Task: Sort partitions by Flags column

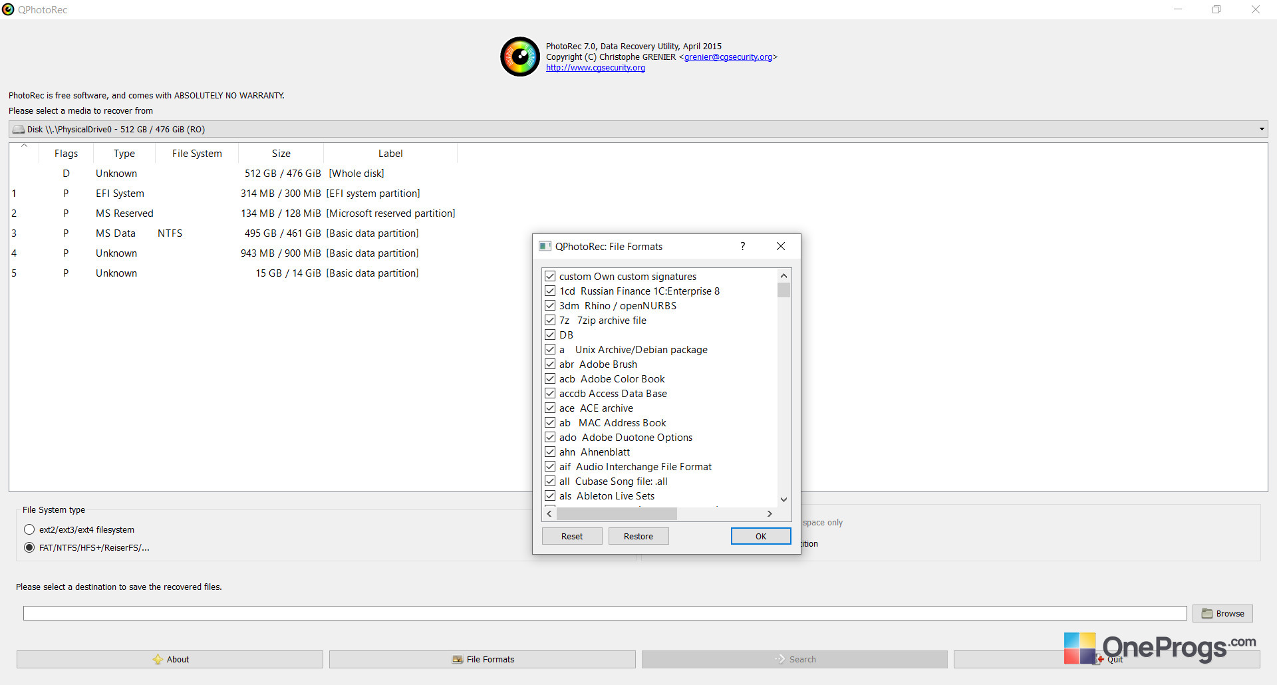Action: (x=66, y=154)
